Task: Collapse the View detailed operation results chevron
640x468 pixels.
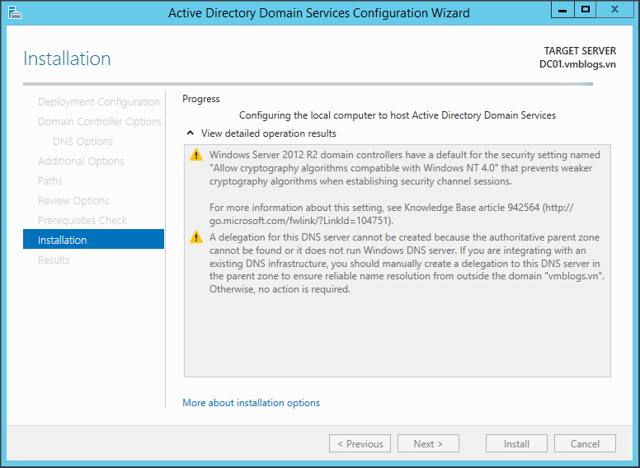Action: tap(190, 133)
